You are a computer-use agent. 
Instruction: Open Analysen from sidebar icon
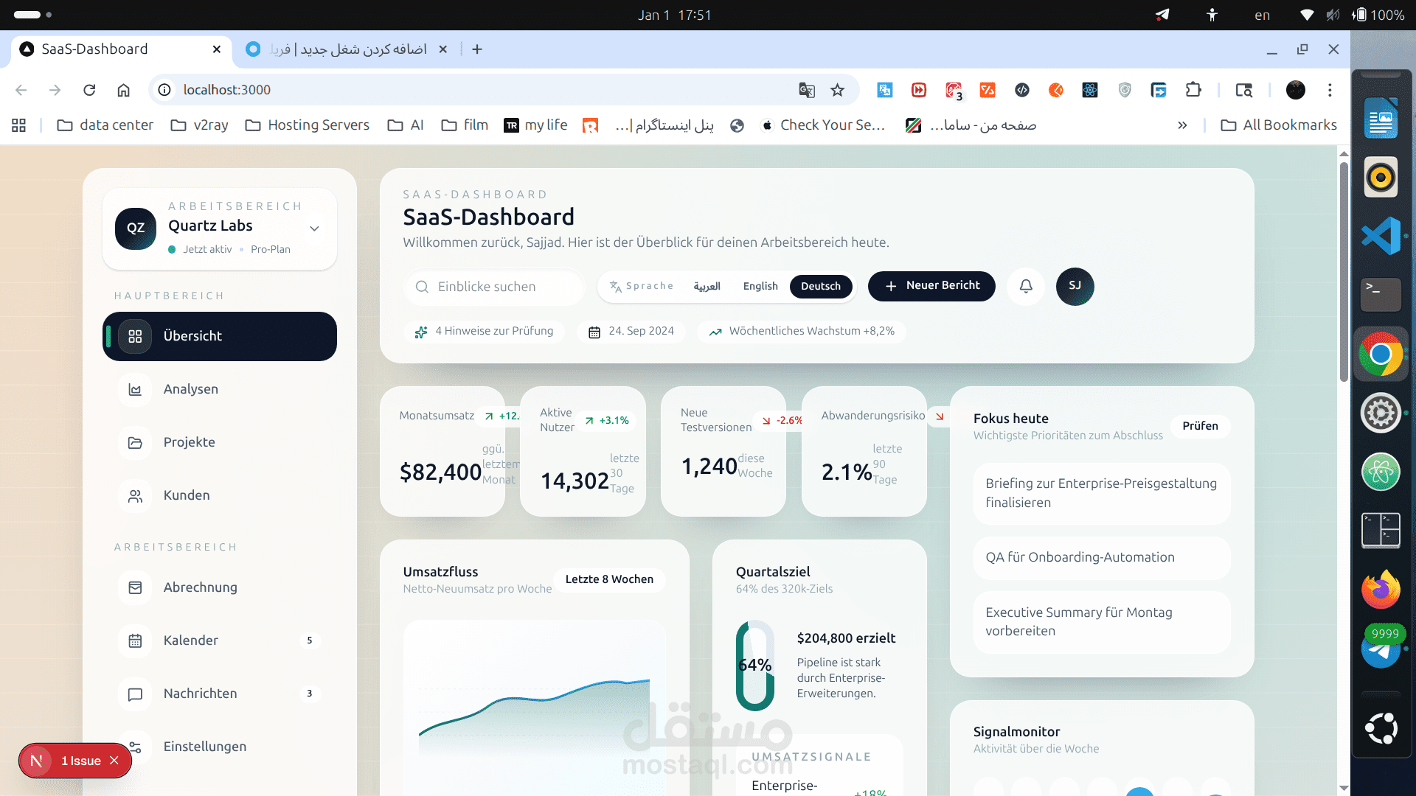[x=135, y=389]
